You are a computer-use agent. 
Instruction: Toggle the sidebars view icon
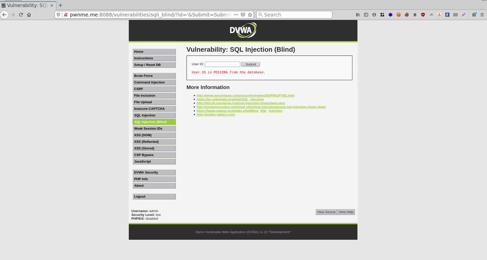366,15
